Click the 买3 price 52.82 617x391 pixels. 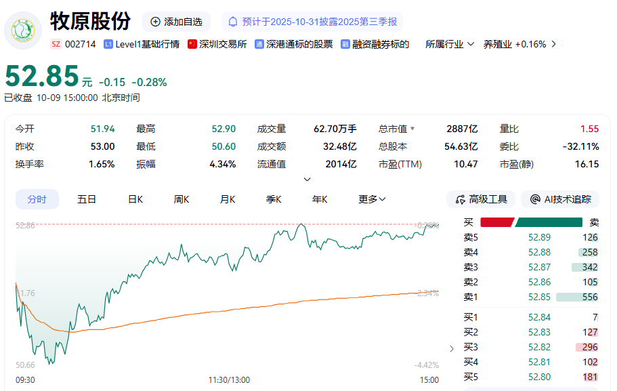[x=539, y=348]
